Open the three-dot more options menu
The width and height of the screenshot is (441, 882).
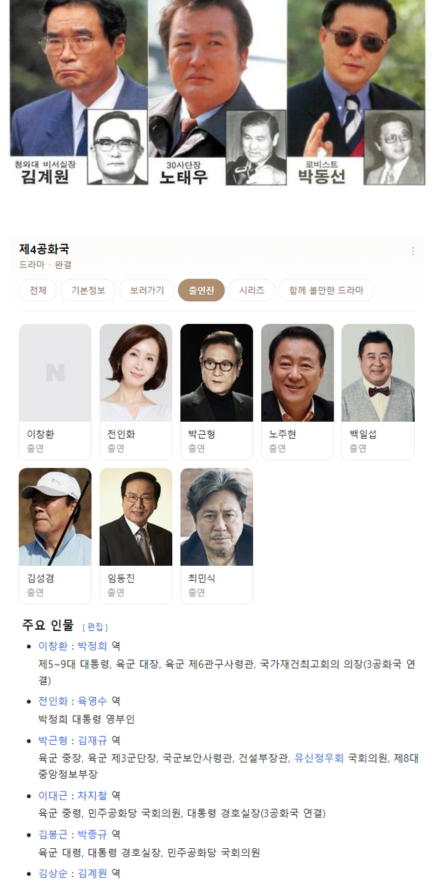tap(413, 252)
